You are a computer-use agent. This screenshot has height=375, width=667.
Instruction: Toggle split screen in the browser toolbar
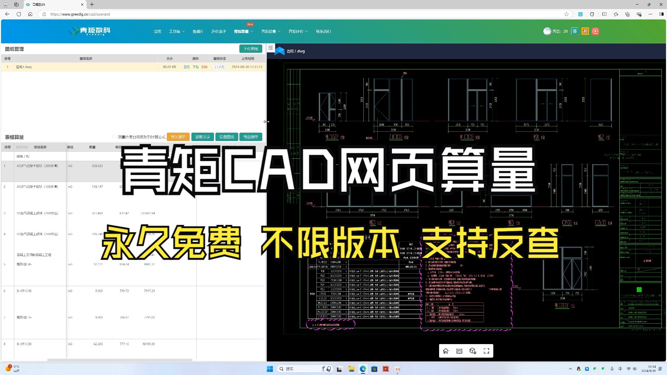[604, 14]
